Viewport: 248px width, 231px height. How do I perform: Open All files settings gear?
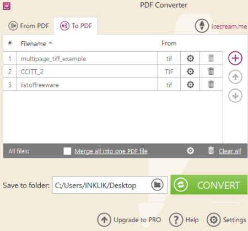(190, 151)
